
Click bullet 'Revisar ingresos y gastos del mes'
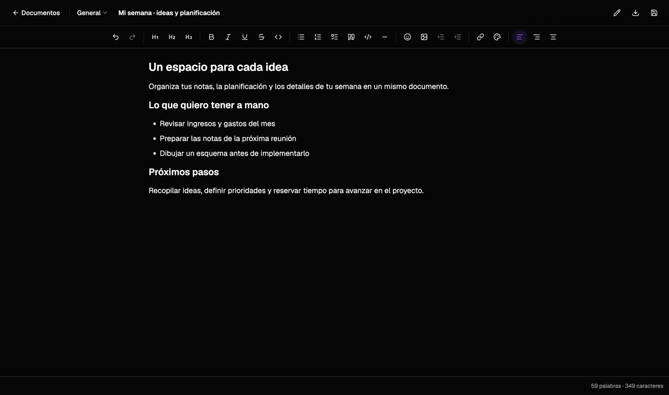pos(217,124)
